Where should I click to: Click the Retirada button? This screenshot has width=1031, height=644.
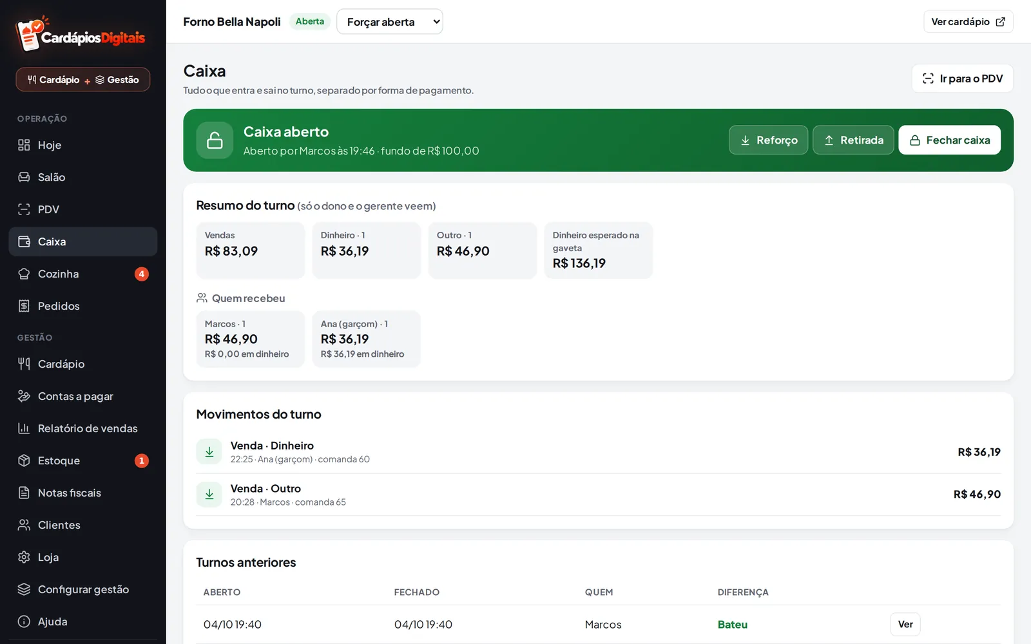point(853,140)
